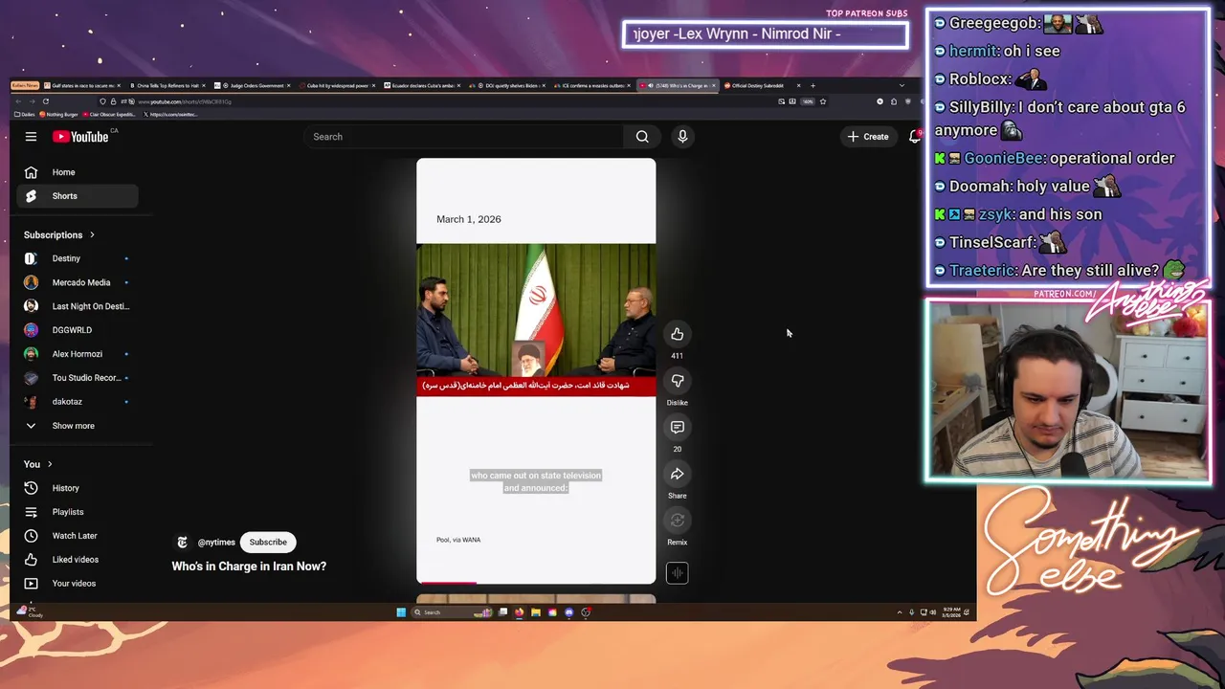Switch to China Tells Top Refiners tab
This screenshot has width=1225, height=689.
(167, 85)
